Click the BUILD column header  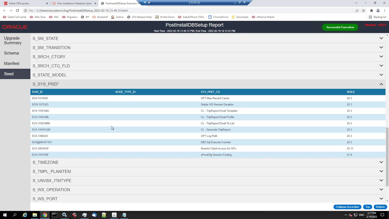[x=350, y=92]
